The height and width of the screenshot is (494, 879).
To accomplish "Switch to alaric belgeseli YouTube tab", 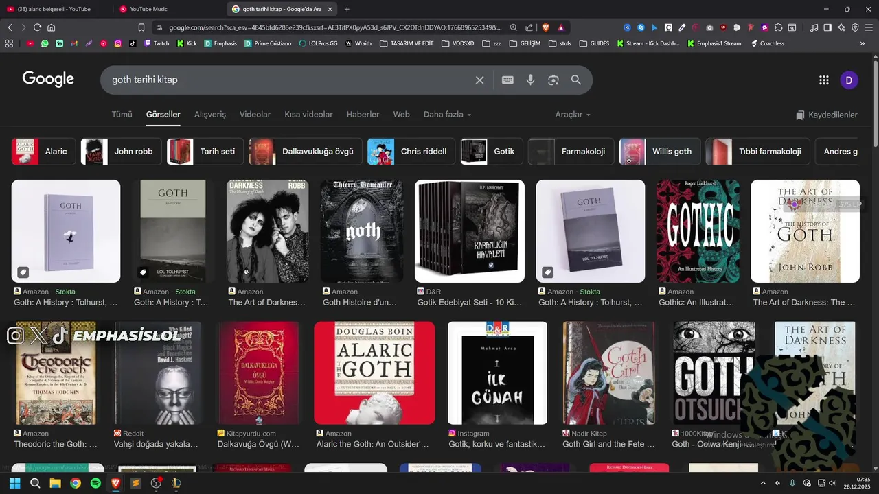I will tap(55, 9).
